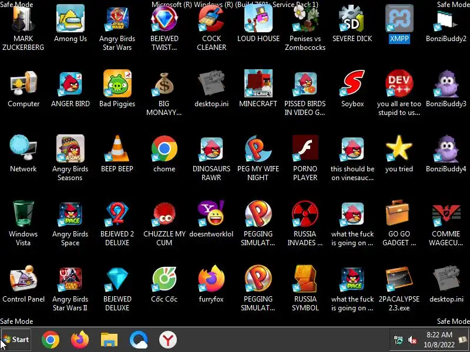This screenshot has width=470, height=352.
Task: Select the 'doesntworklol' Yahoo messenger icon
Action: point(211,214)
